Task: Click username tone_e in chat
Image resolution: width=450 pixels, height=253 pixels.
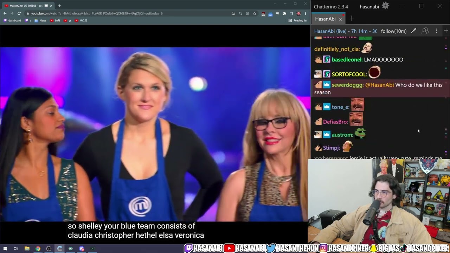Action: [340, 107]
